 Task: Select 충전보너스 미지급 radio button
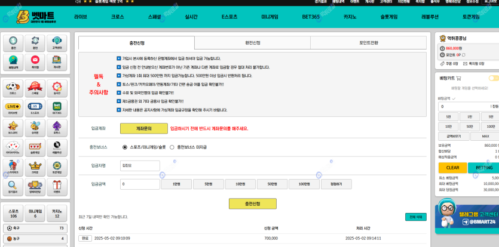pos(172,147)
